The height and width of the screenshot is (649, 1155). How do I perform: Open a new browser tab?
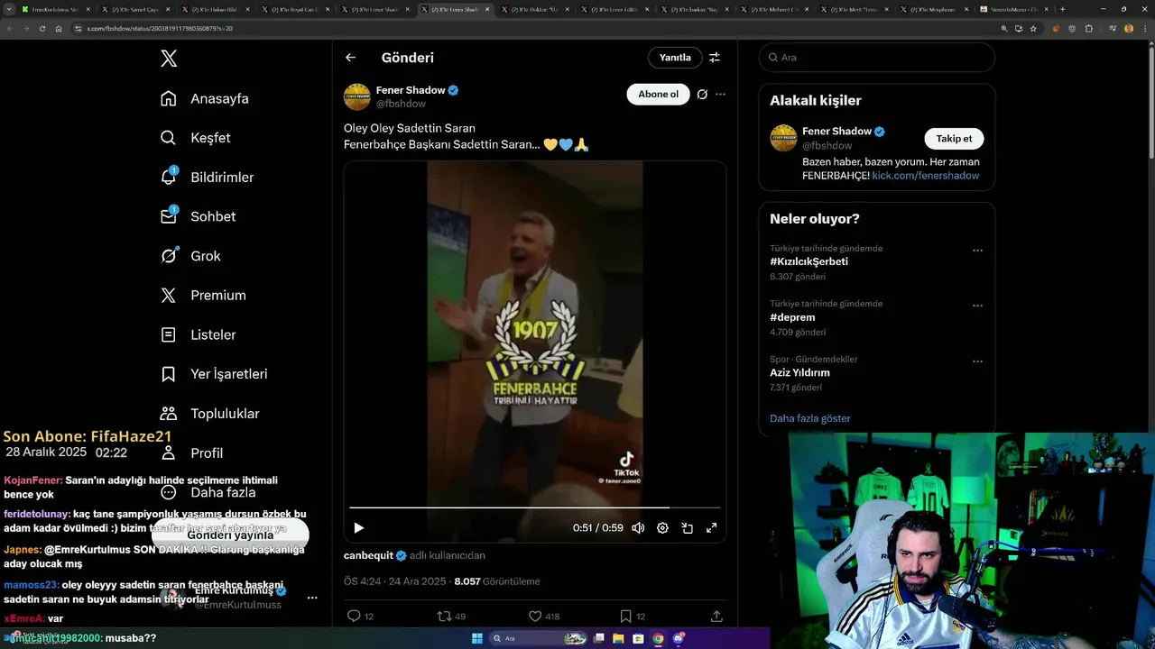click(x=1062, y=9)
